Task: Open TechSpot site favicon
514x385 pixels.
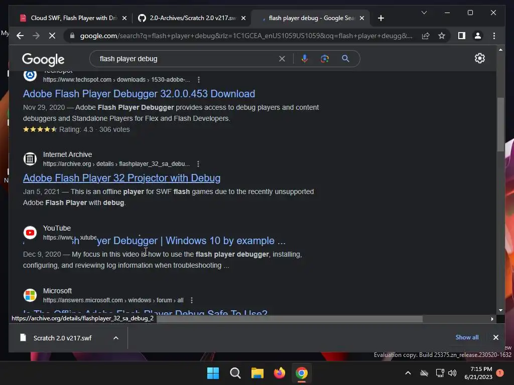Action: point(30,75)
